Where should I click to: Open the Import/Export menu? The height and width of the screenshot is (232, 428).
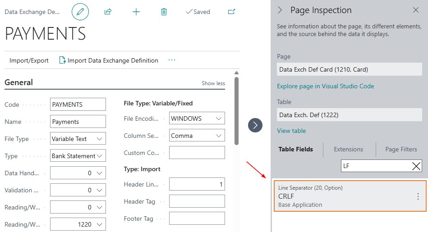pos(29,60)
